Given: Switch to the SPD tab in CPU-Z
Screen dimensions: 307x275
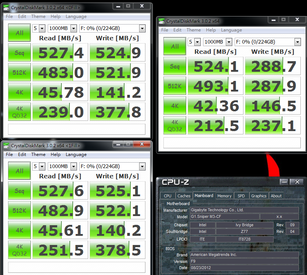Looking at the screenshot, I should (x=241, y=196).
